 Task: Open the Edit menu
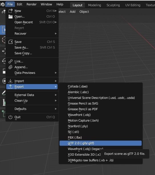point(19,4)
